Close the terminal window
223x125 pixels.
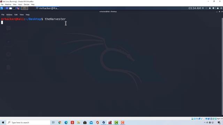point(222,11)
